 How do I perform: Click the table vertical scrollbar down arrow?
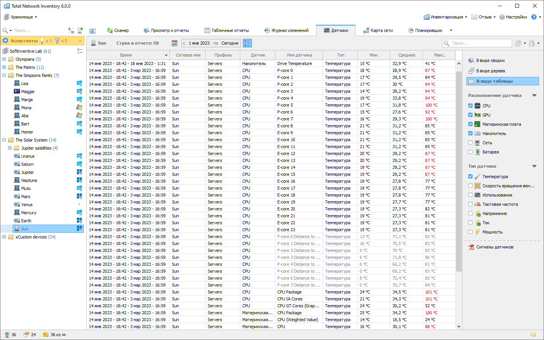(x=459, y=327)
